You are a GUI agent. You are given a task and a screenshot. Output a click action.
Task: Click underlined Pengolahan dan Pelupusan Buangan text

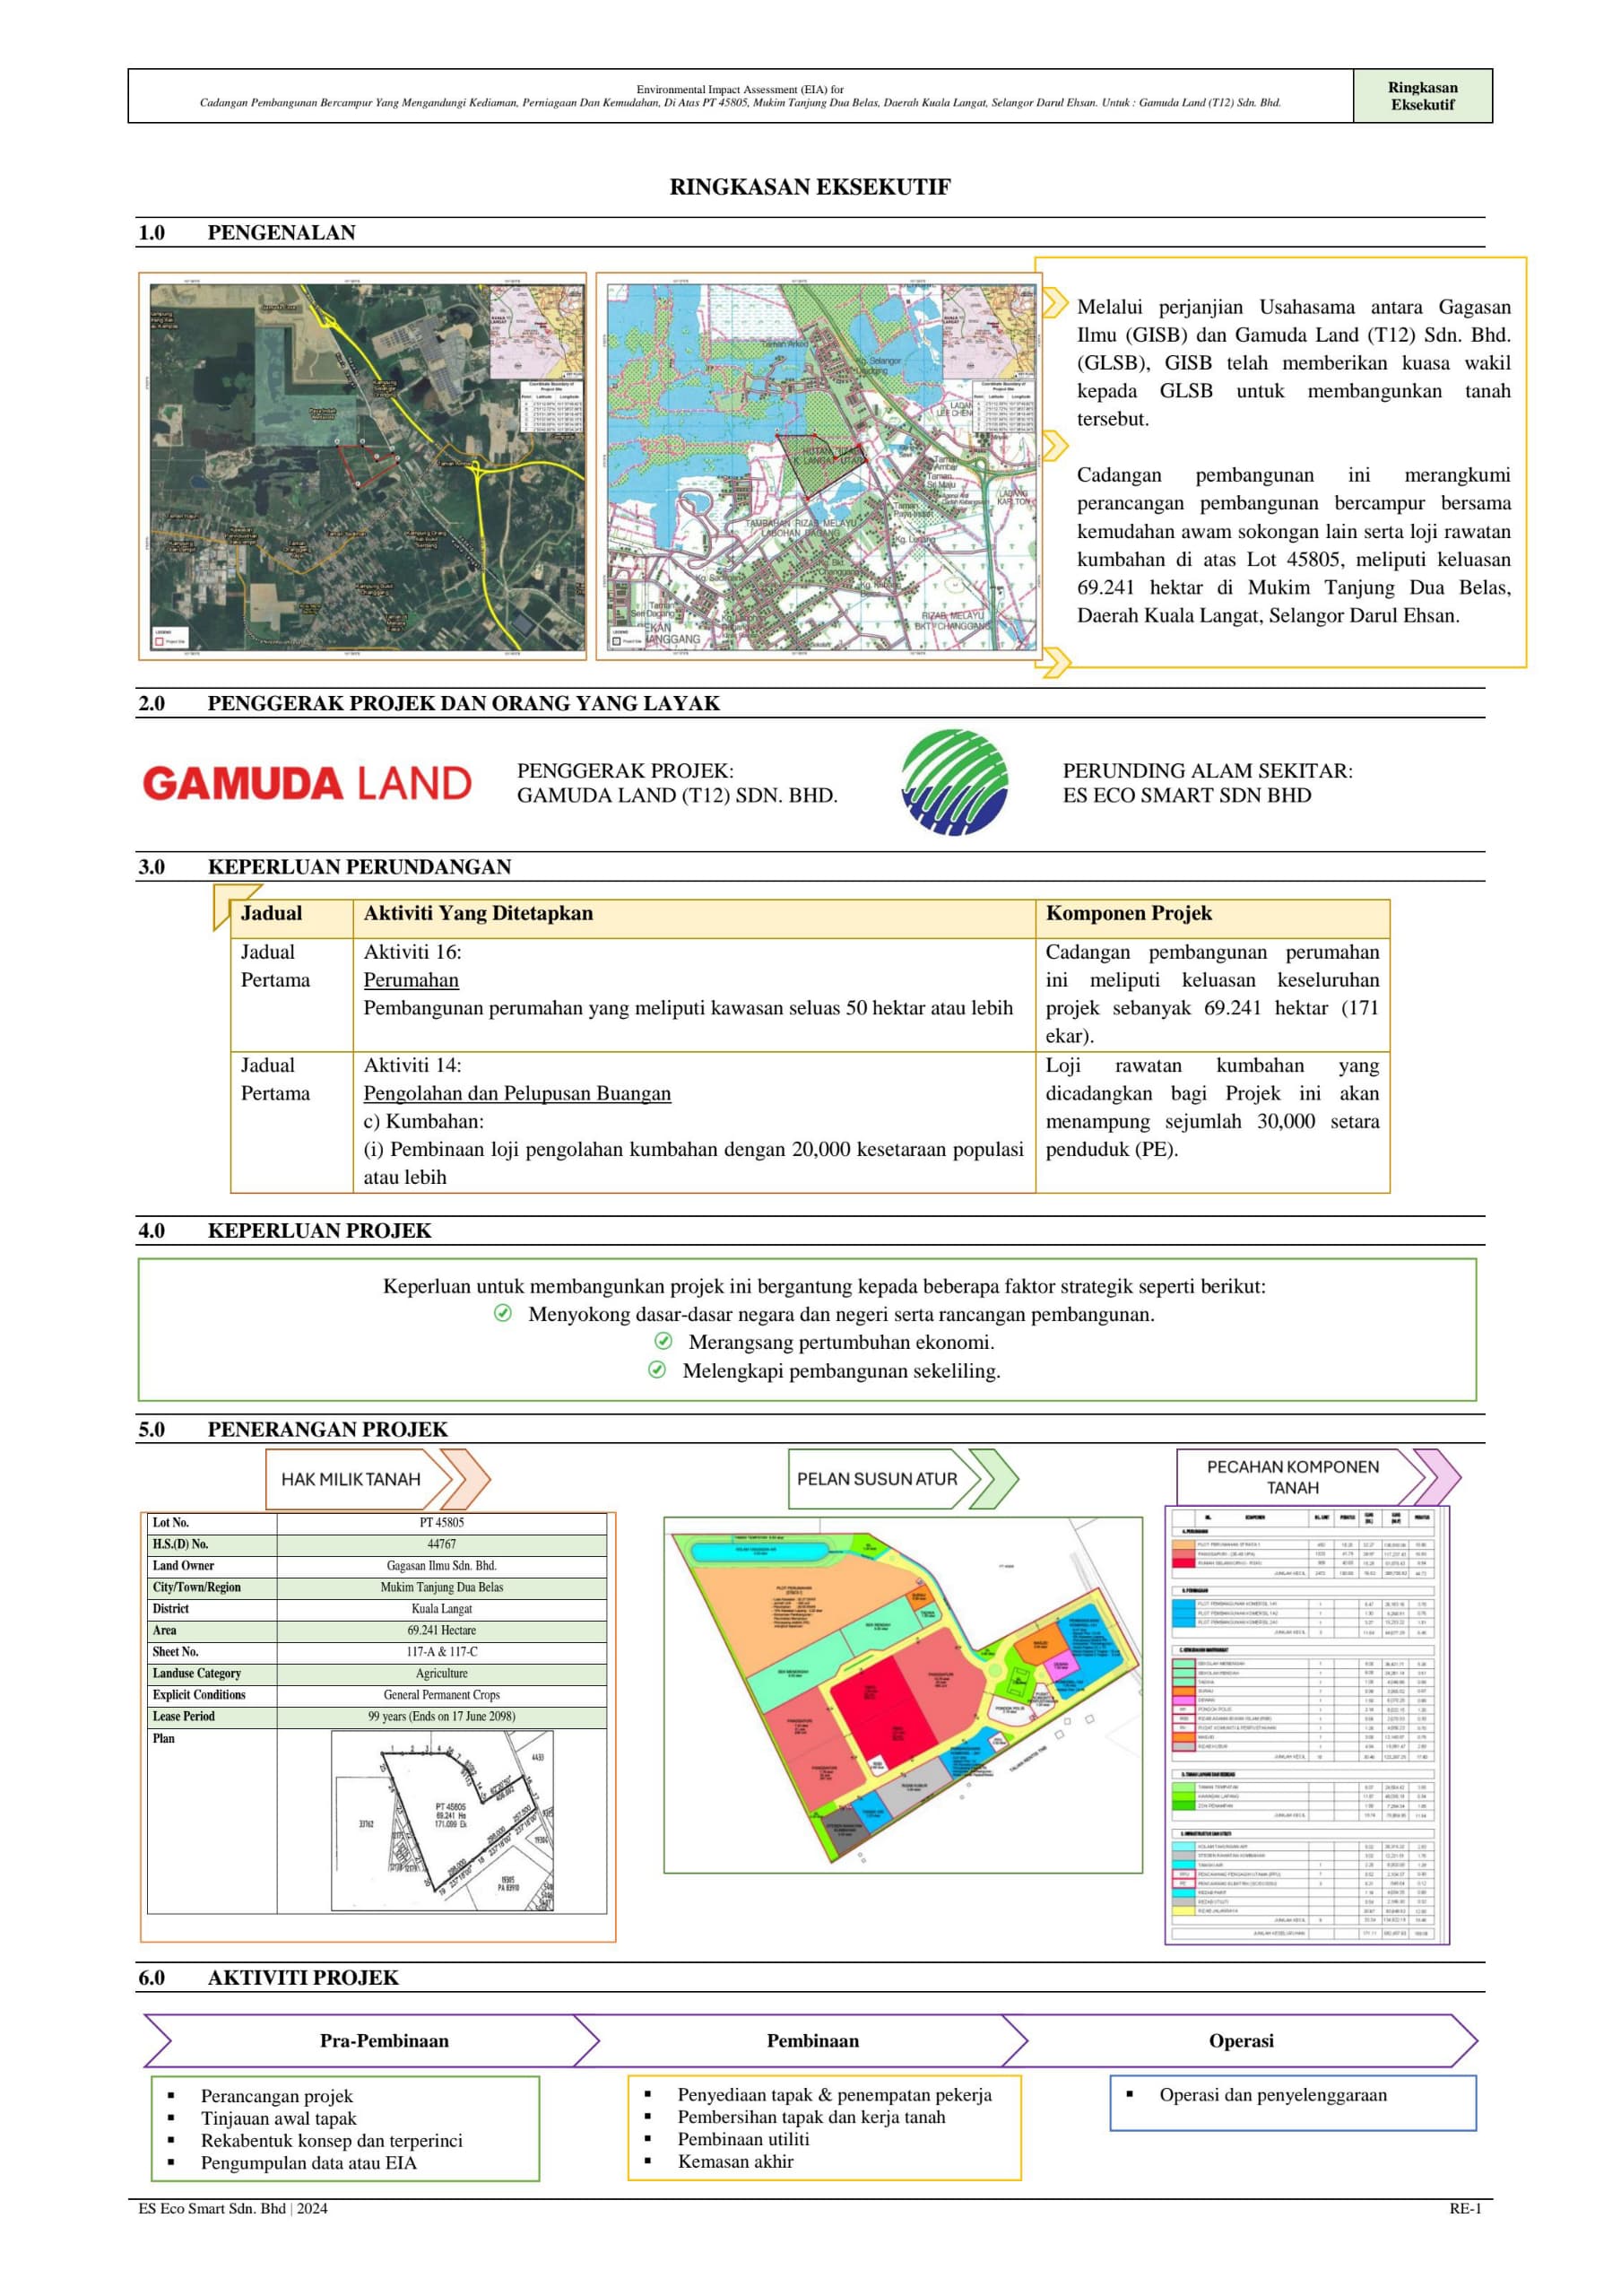[x=516, y=1093]
